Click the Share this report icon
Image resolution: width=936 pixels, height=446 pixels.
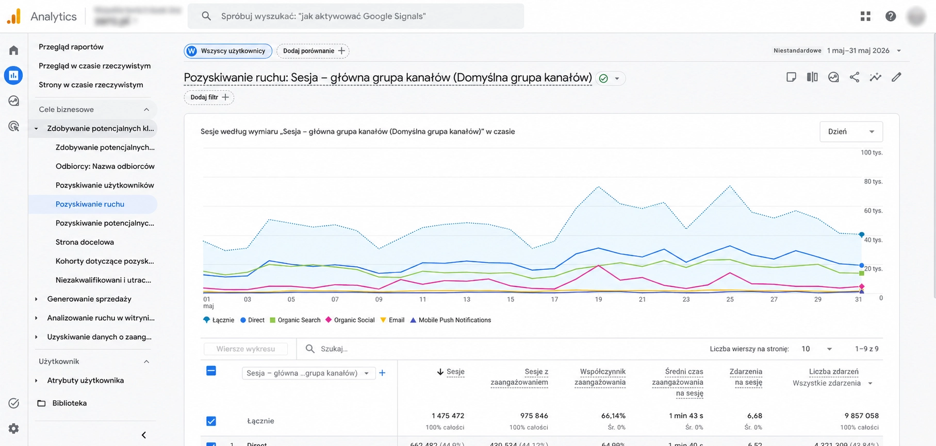point(855,77)
